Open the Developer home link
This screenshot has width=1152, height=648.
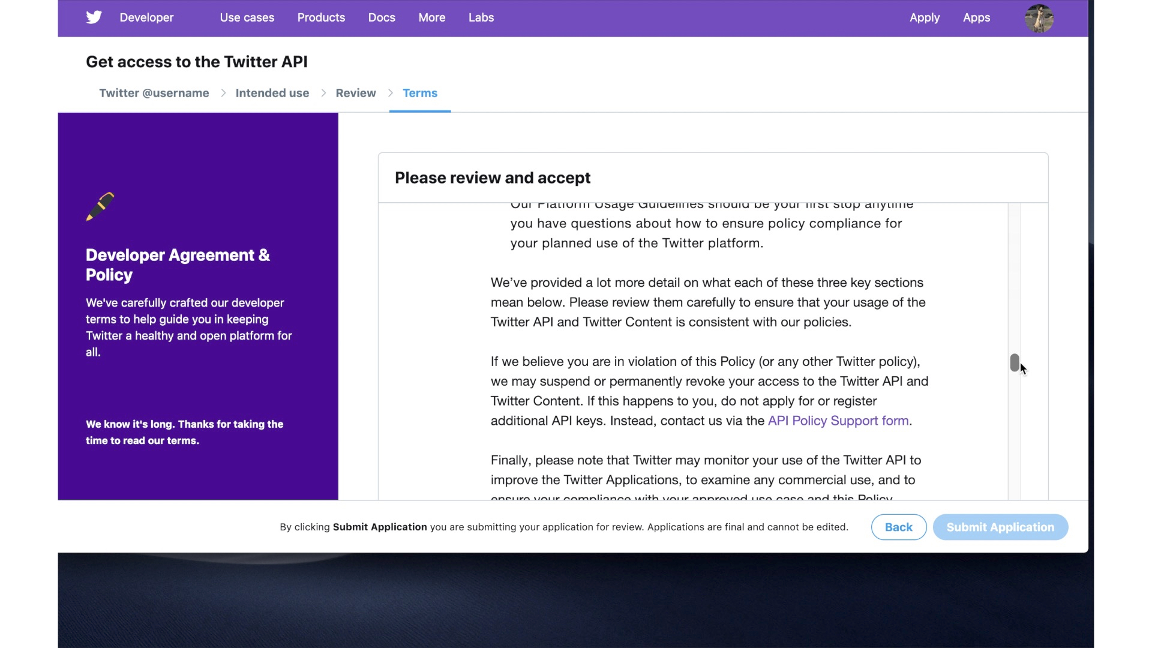pos(146,17)
